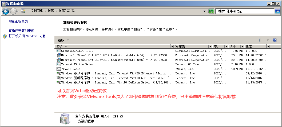Screen dimensions: 282x127
Task: Click the Cloudbase-Init 1.1.0 program icon
Action: coord(59,51)
